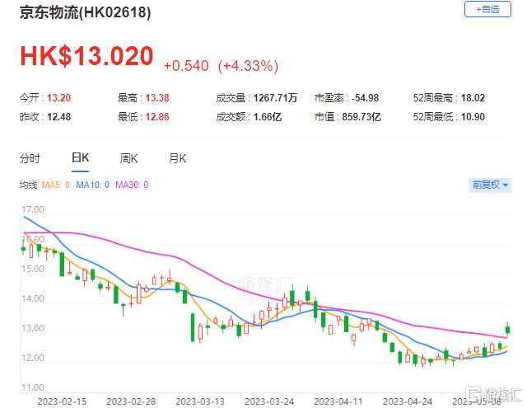
Task: Click 52周最低 value 10.90
Action: tap(473, 117)
